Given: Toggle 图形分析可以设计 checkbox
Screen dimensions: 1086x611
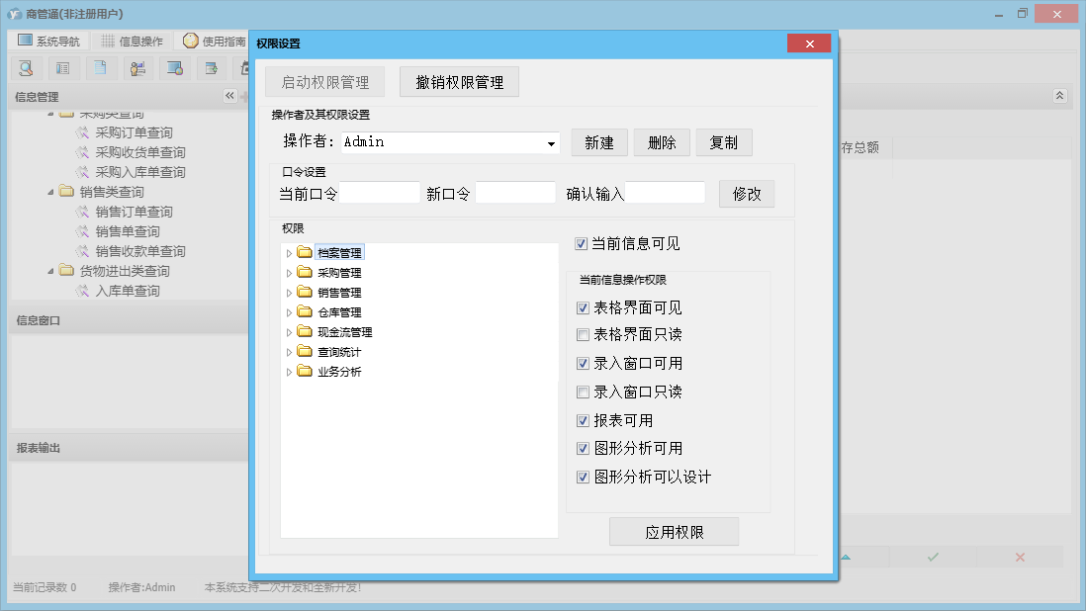Looking at the screenshot, I should click(584, 477).
